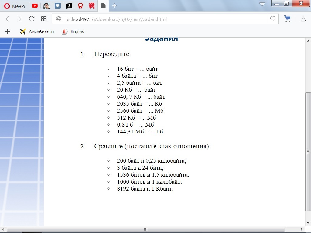311x233 pixels.
Task: Open a new tab with plus button
Action: 114,6
